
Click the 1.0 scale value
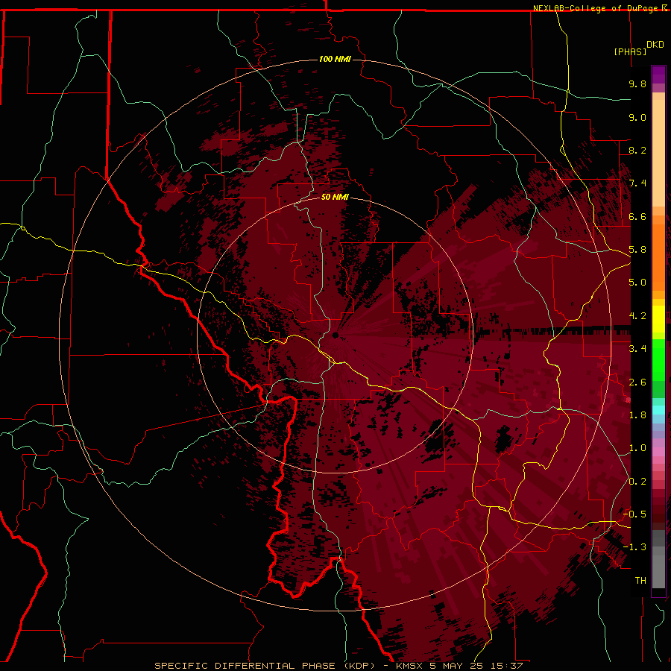637,448
